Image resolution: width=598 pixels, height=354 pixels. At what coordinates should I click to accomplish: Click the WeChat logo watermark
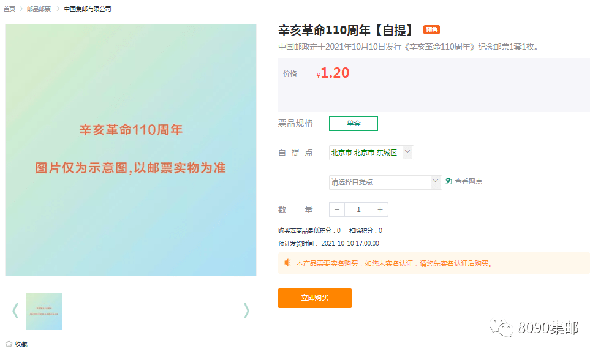[505, 329]
